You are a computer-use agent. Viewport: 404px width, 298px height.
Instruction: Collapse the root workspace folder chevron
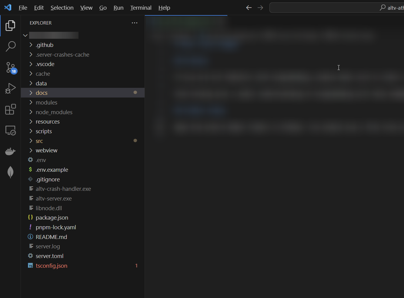(25, 35)
